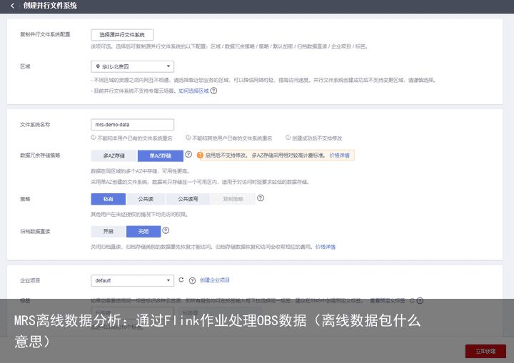Focus the file system name field mrs-demo-data
Screen dimensions: 514x363
(133, 125)
